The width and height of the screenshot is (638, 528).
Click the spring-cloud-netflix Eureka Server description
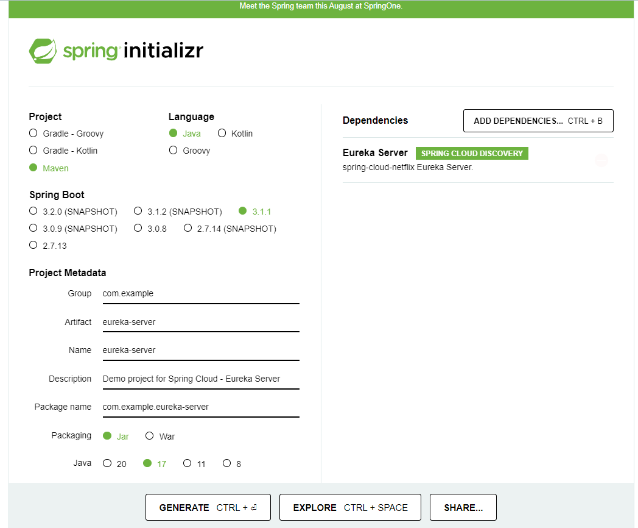coord(408,167)
